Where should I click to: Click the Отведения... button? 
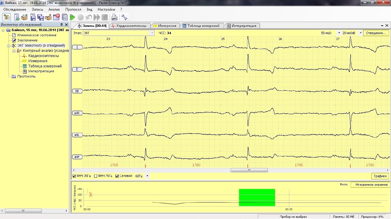[x=376, y=33]
